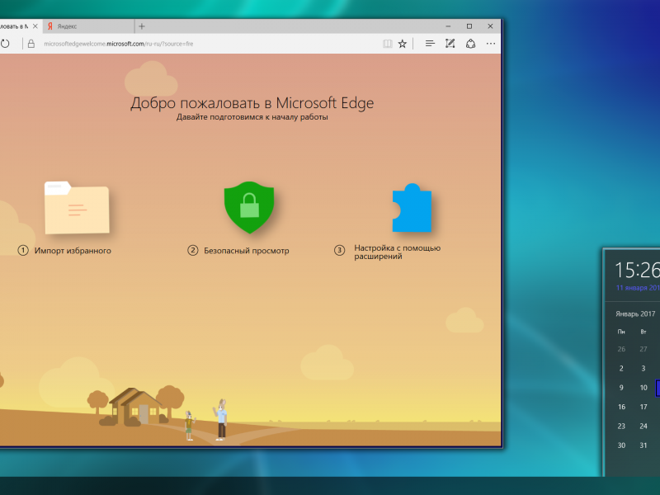Minimize the Edge window
Image resolution: width=660 pixels, height=495 pixels.
[x=448, y=26]
